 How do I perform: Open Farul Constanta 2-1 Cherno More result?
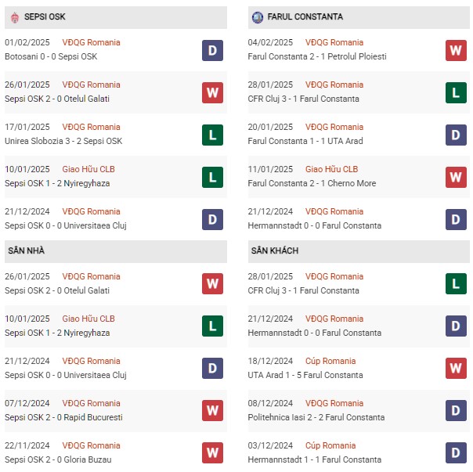click(312, 183)
